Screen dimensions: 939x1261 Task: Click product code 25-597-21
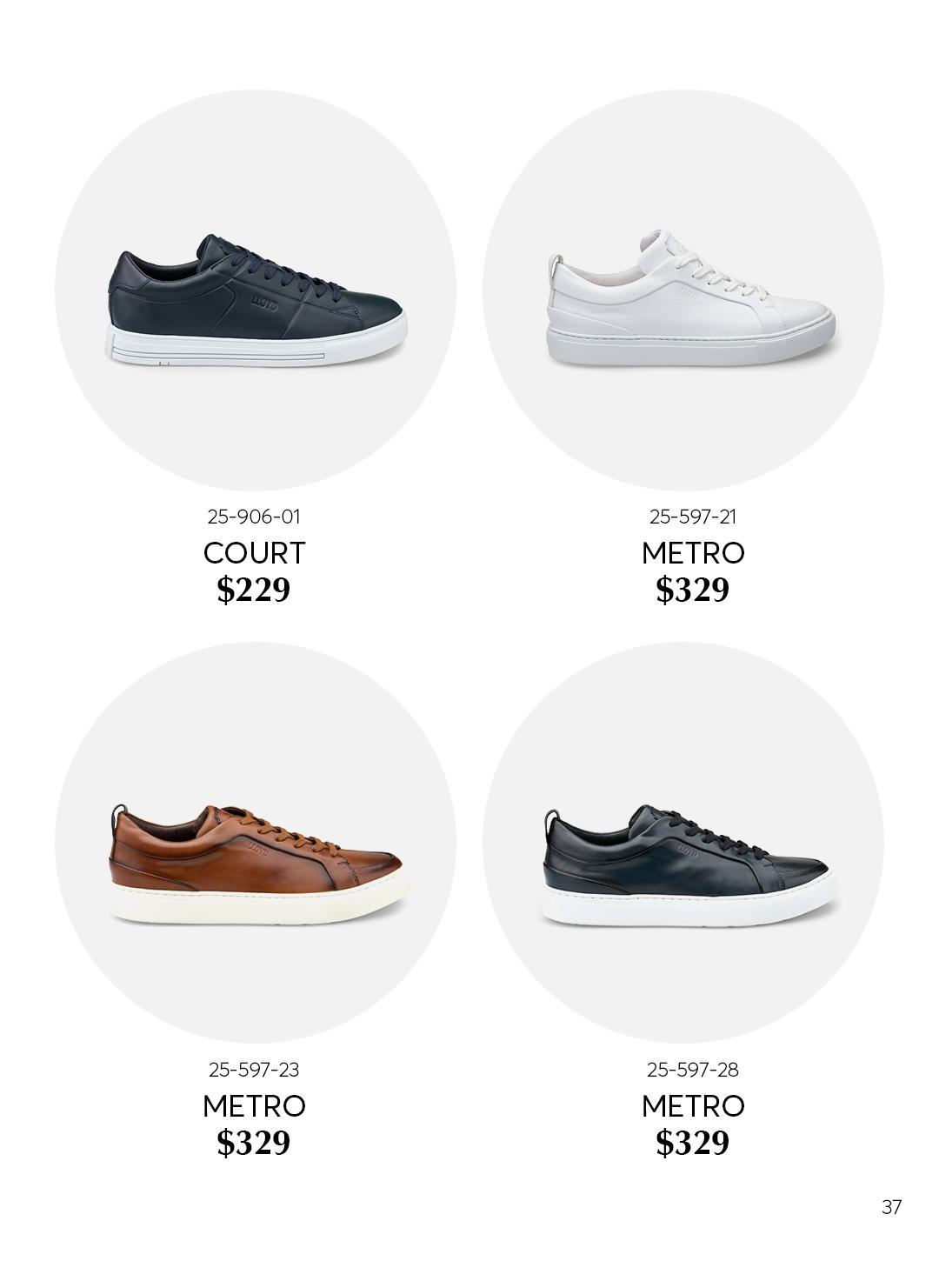tap(693, 517)
